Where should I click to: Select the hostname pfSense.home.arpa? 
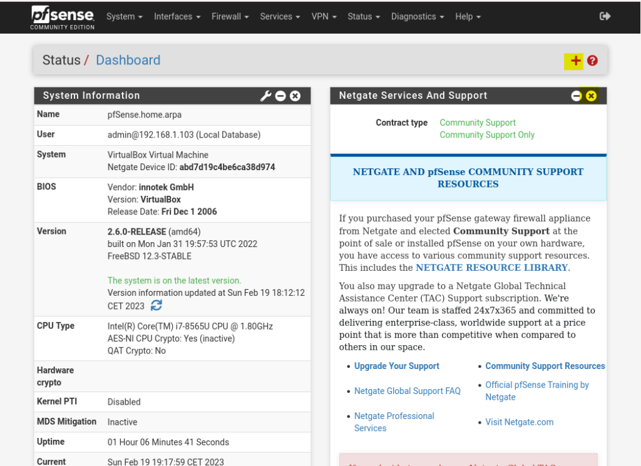click(x=145, y=114)
